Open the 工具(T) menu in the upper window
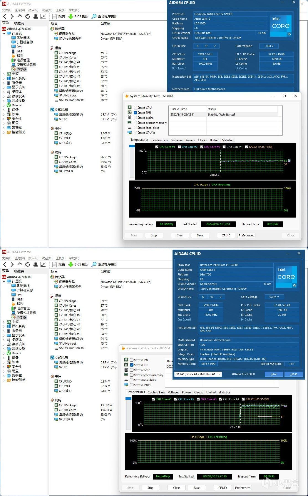 pos(61,10)
